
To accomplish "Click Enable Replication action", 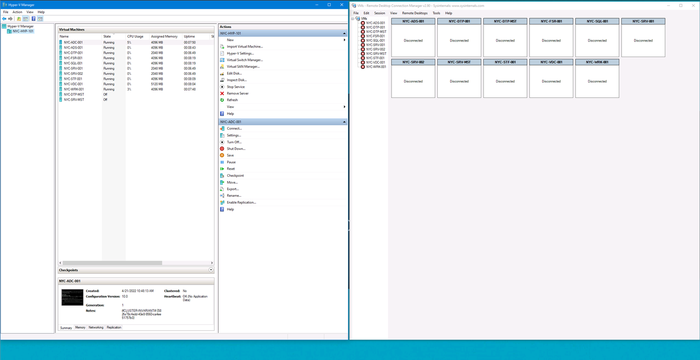I will click(x=241, y=203).
